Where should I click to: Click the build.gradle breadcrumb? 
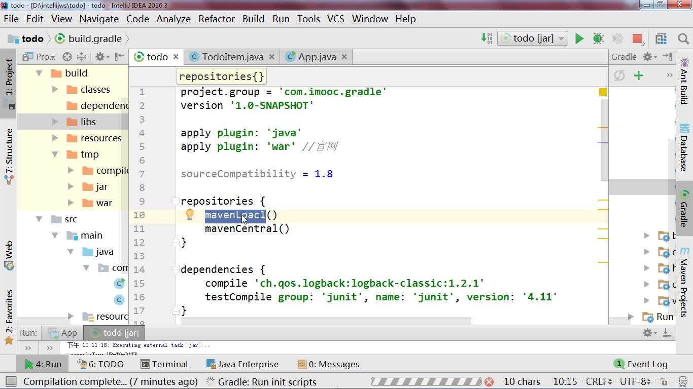click(88, 38)
